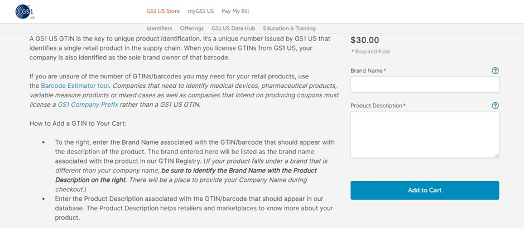Click the GS1 US logo
This screenshot has width=524, height=228.
(x=25, y=12)
